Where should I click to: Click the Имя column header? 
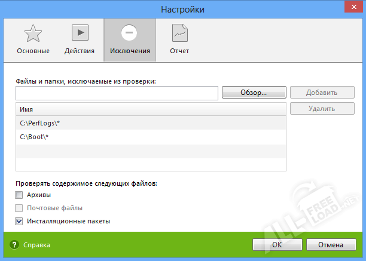[x=151, y=110]
